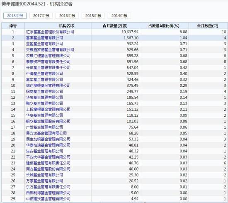Sort by 序号 column header
228x203 pixels.
pyautogui.click(x=13, y=26)
